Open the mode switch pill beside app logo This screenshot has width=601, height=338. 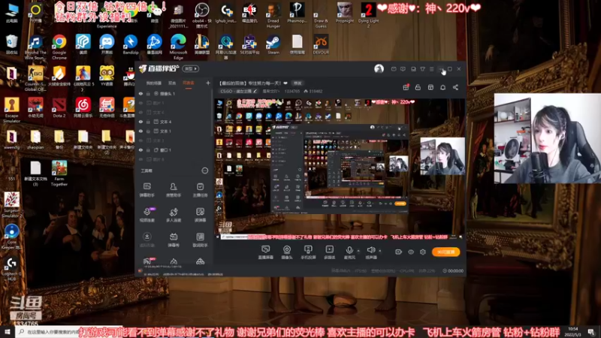(191, 68)
